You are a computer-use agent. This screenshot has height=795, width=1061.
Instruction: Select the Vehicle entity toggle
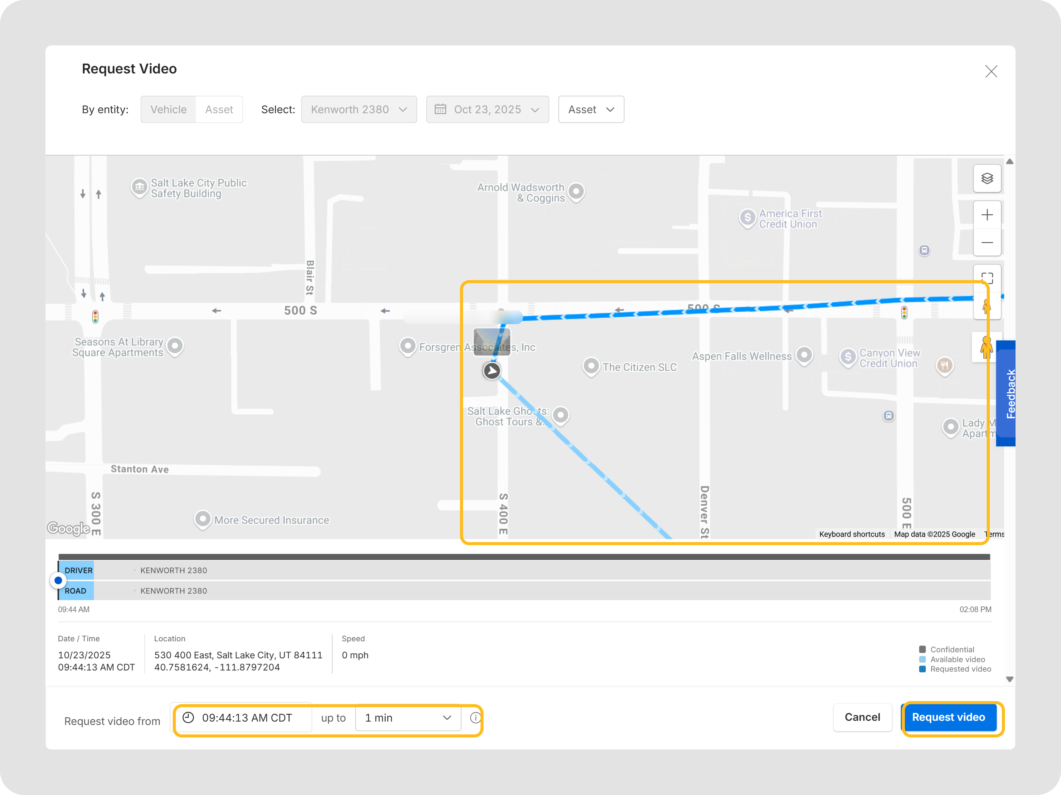(x=168, y=109)
